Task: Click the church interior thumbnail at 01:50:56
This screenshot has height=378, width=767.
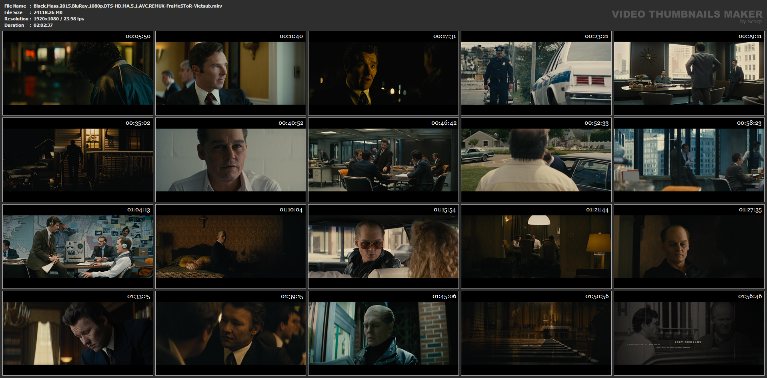Action: 536,333
